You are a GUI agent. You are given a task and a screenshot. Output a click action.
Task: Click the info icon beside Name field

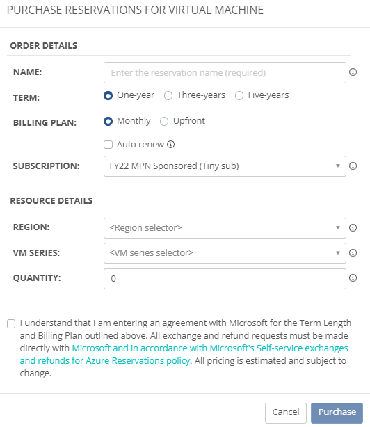pos(353,72)
